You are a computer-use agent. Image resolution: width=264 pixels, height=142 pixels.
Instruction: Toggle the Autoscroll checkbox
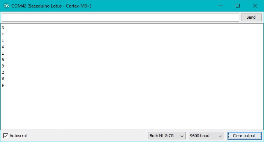(x=6, y=136)
